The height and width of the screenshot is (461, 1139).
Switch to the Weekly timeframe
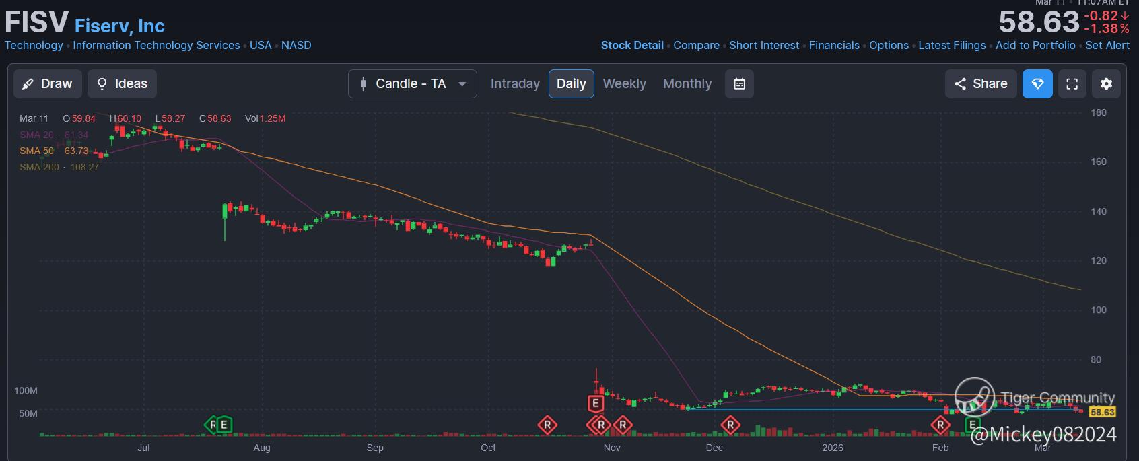pos(624,83)
